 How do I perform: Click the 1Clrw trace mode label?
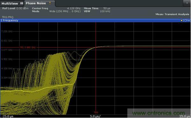186,21
